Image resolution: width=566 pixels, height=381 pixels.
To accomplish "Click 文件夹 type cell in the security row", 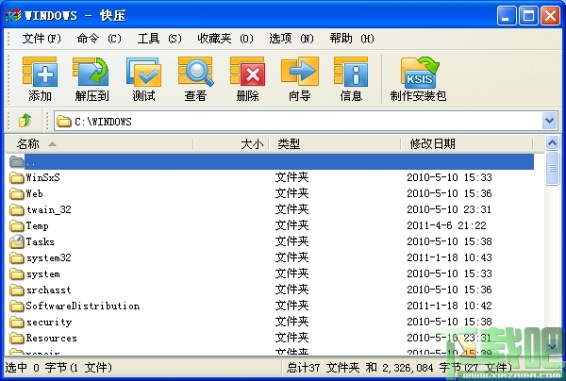I will pos(292,322).
